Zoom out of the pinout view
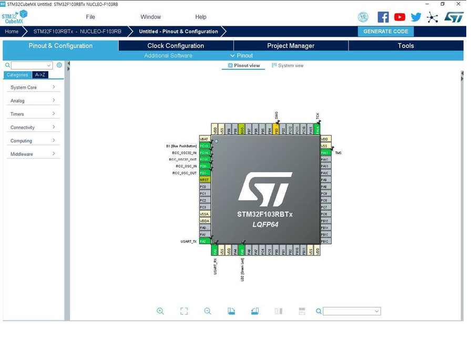 point(208,311)
